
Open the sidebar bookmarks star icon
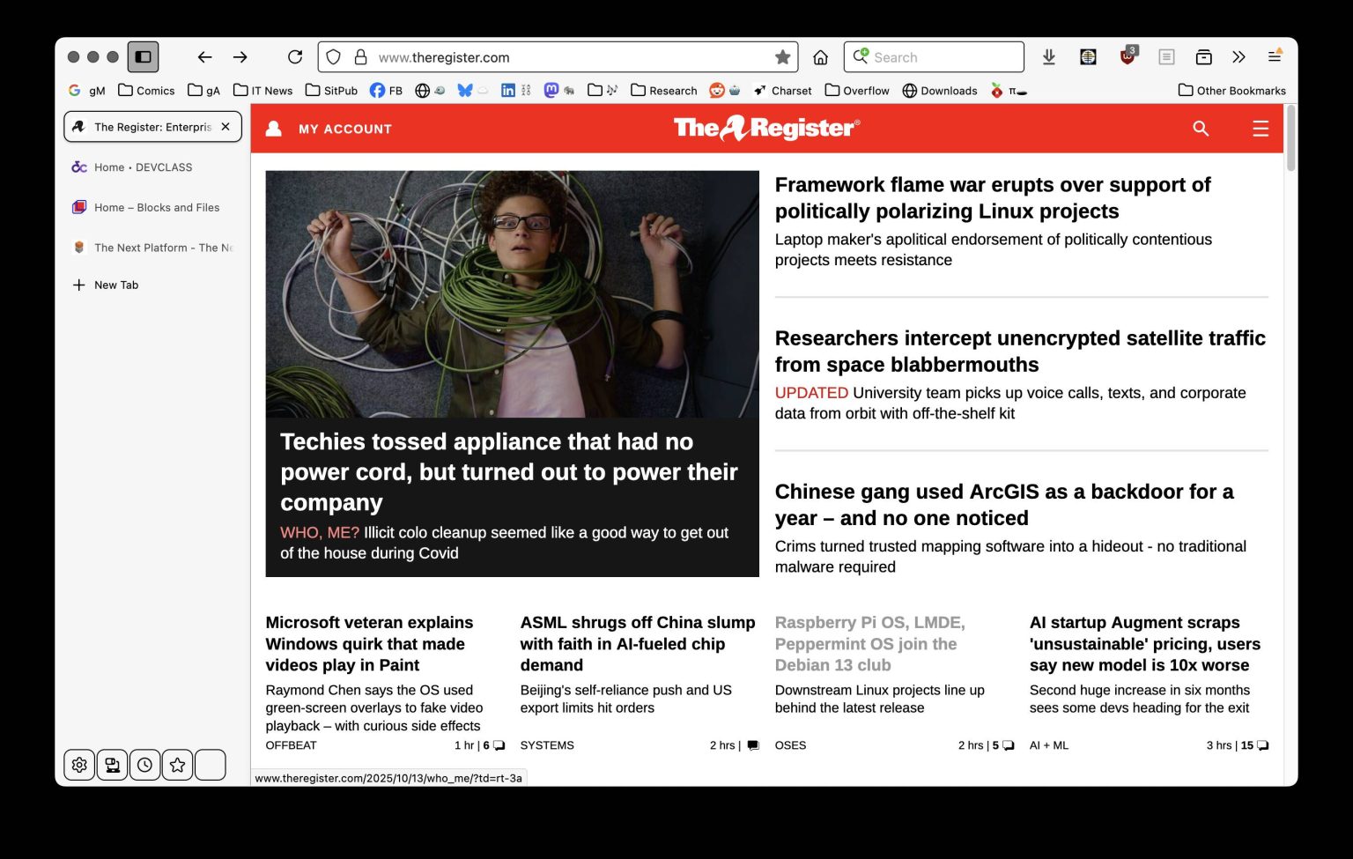click(x=177, y=765)
